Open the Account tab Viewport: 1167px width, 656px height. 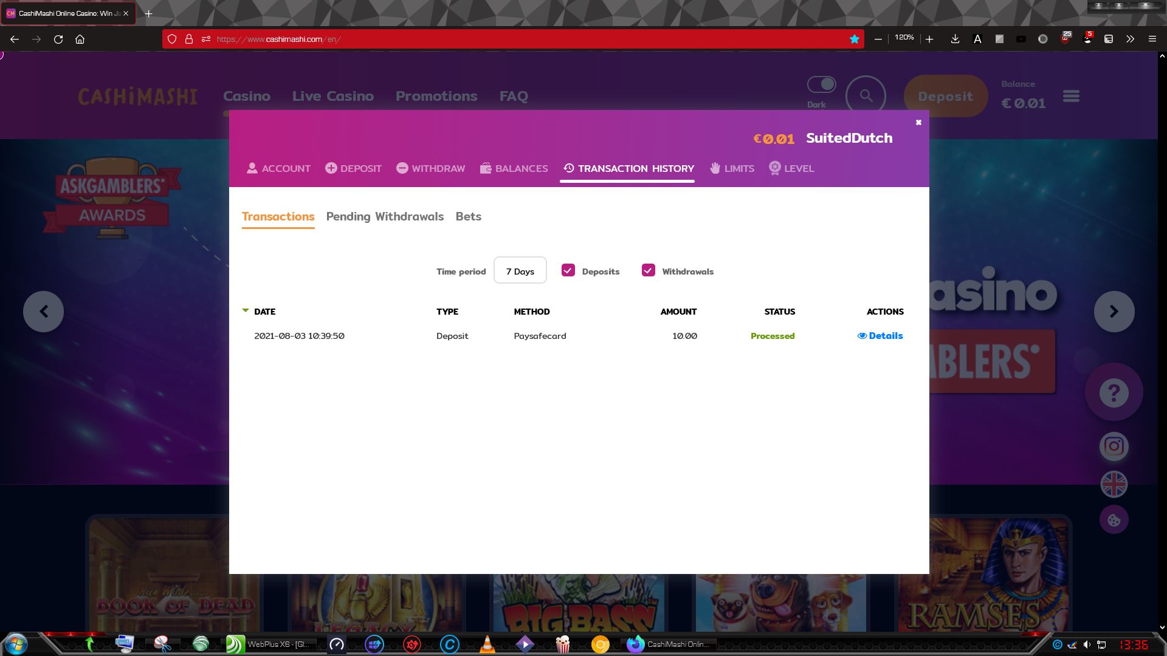pyautogui.click(x=278, y=168)
